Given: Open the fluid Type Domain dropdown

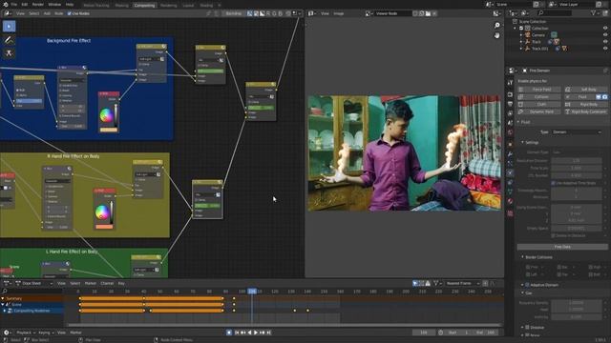Looking at the screenshot, I should [577, 132].
